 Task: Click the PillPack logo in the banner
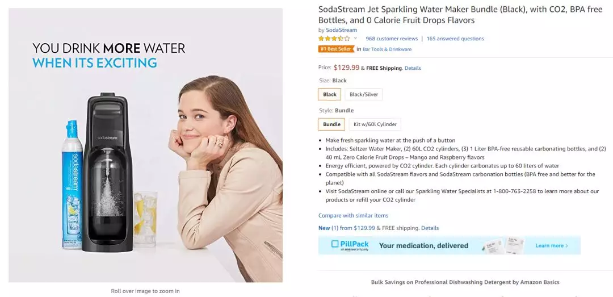coord(350,245)
